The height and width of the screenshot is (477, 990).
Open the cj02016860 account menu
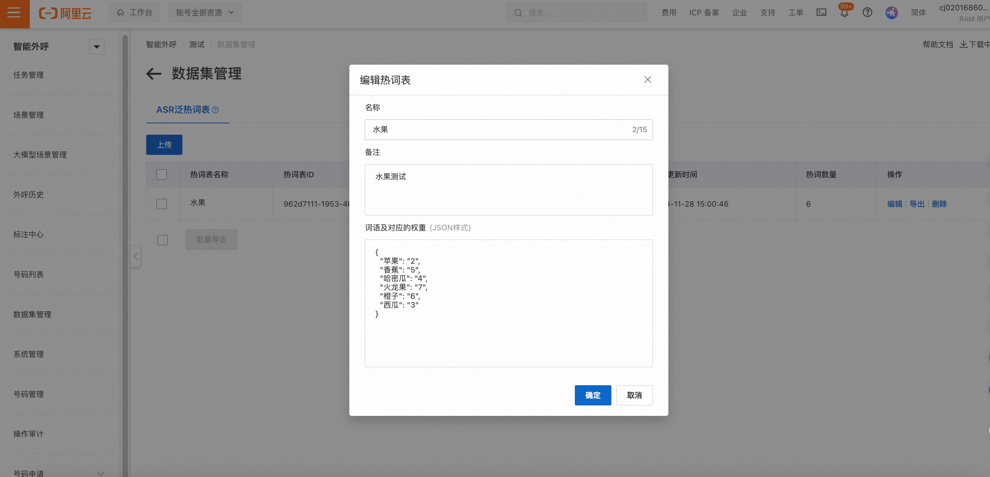(x=964, y=13)
